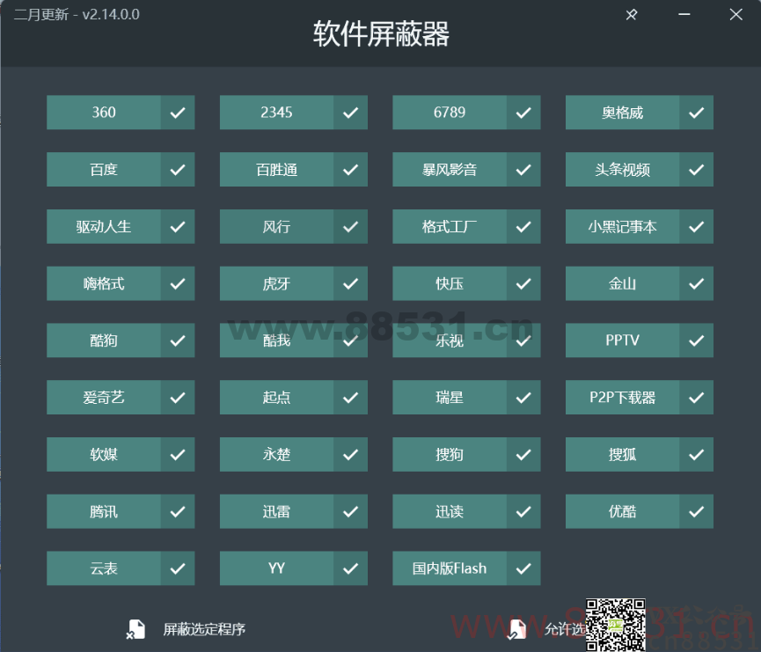
Task: Click the file-block icon beside 屏蔽选定程序
Action: click(135, 629)
